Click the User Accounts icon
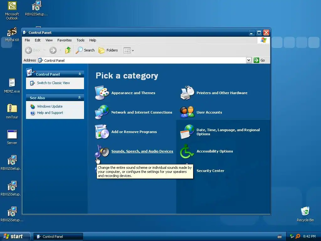This screenshot has height=241, width=321. coord(187,112)
